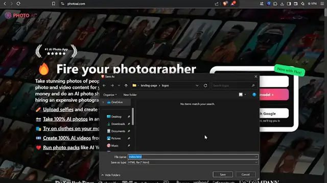The width and height of the screenshot is (327, 183).
Task: Click the browser forward arrow
Action: (x=11, y=4)
